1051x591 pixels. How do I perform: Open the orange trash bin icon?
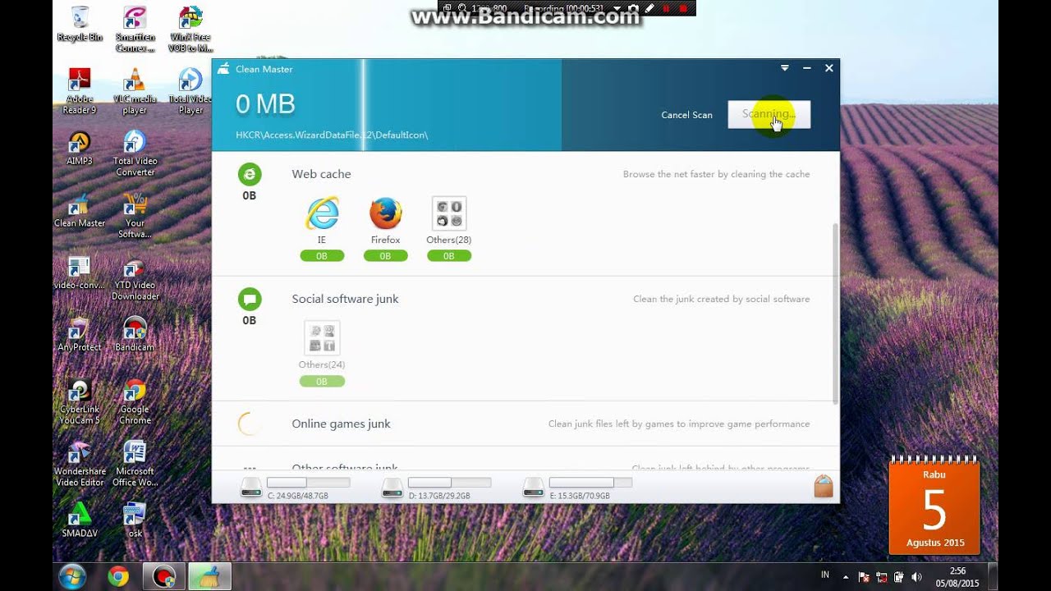pos(824,486)
